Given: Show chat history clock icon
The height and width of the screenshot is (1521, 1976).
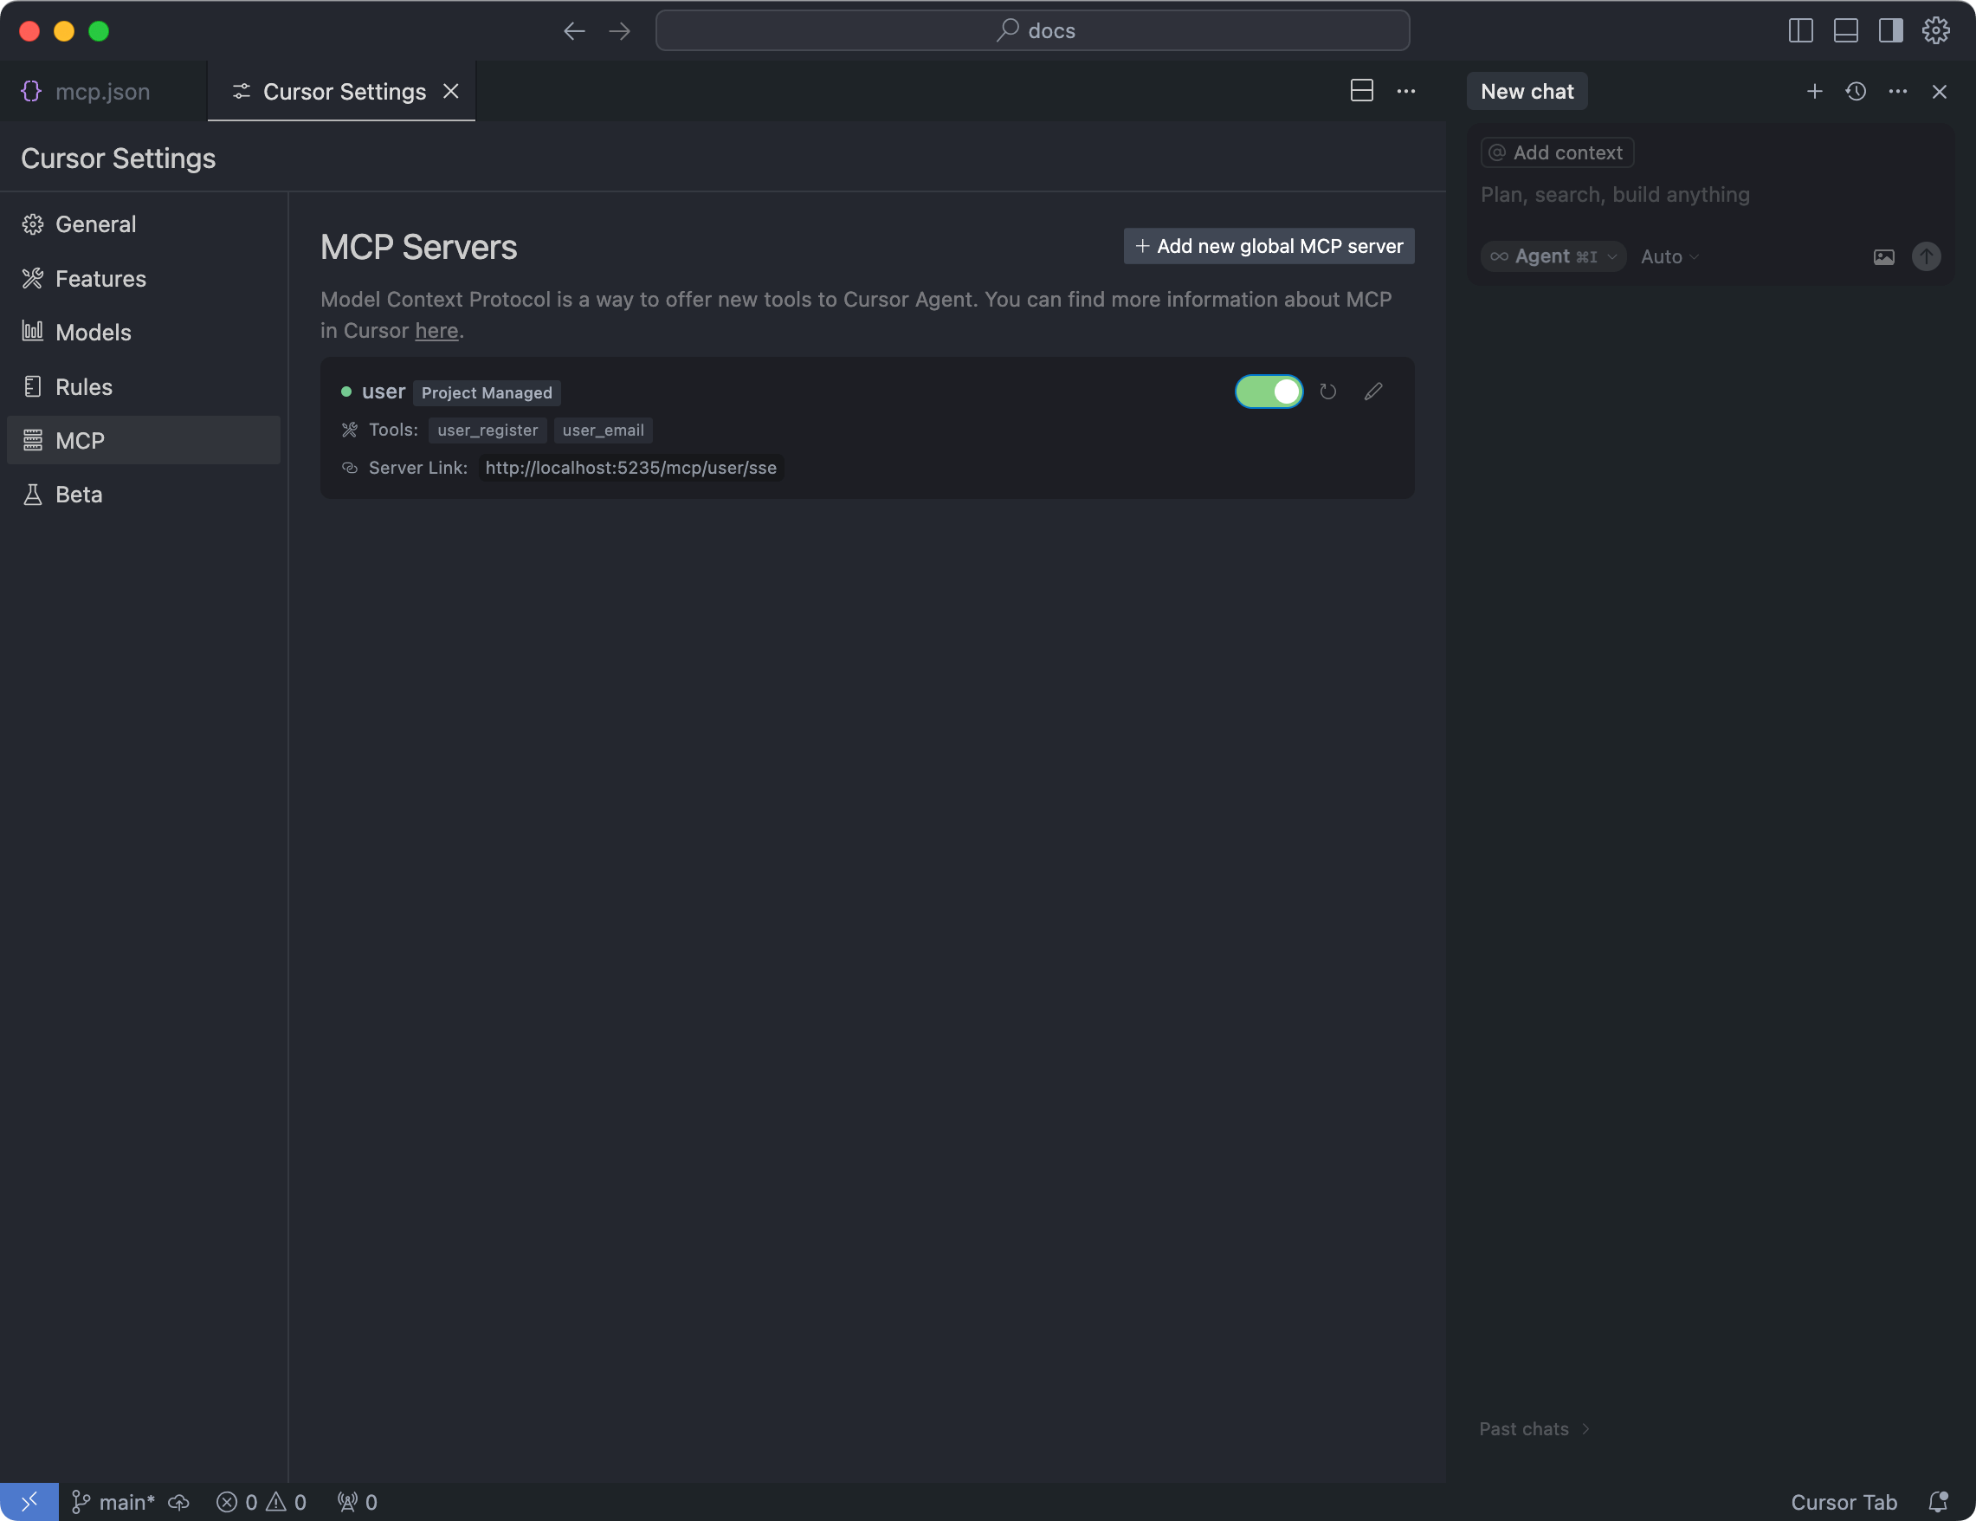Looking at the screenshot, I should [x=1856, y=92].
